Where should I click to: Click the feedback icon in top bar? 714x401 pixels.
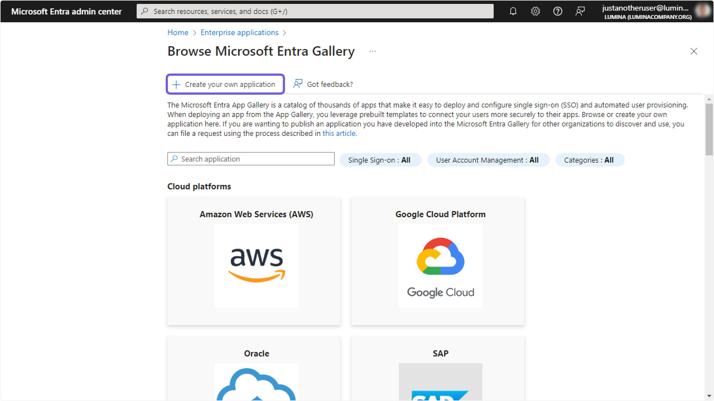click(580, 11)
